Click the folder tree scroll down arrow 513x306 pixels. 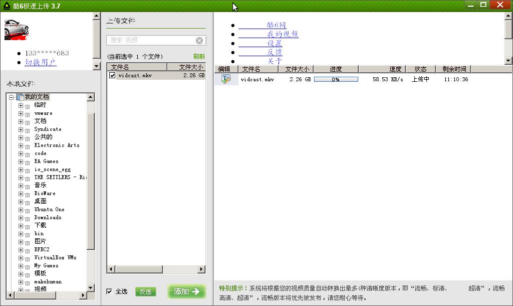tap(91, 287)
